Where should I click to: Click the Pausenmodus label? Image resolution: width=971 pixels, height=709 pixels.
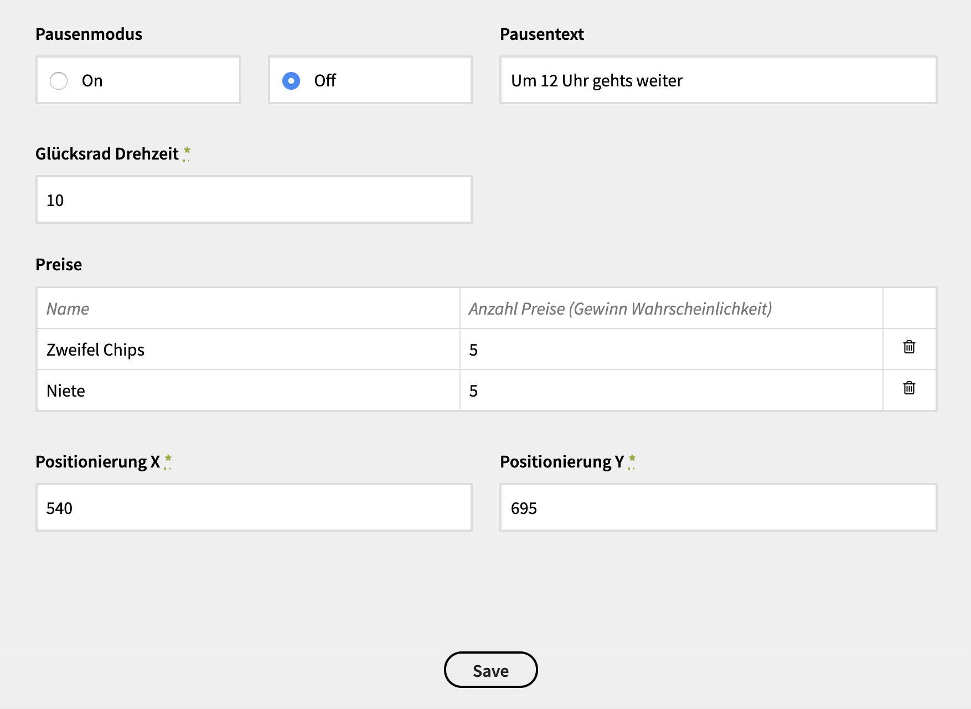click(89, 34)
